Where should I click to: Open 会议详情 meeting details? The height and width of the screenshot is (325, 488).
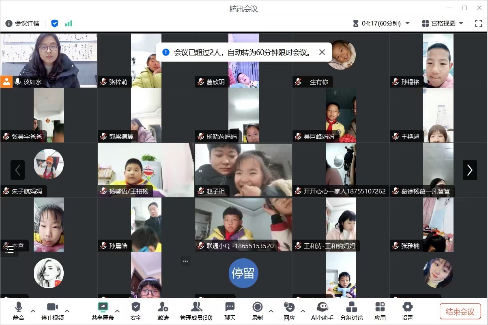coord(23,23)
